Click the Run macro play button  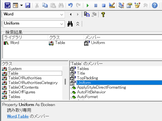click(x=88, y=5)
